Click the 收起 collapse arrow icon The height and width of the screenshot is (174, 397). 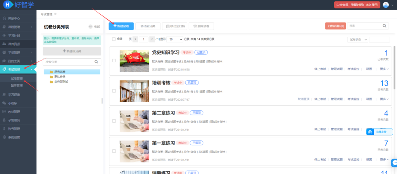pyautogui.click(x=91, y=27)
